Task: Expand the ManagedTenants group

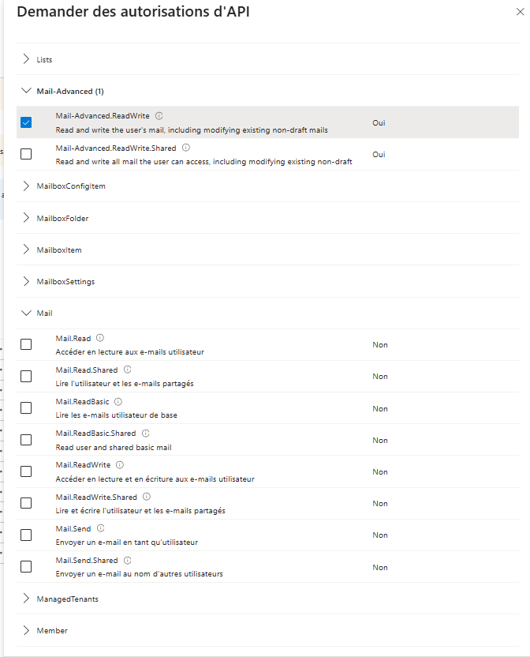Action: 27,599
